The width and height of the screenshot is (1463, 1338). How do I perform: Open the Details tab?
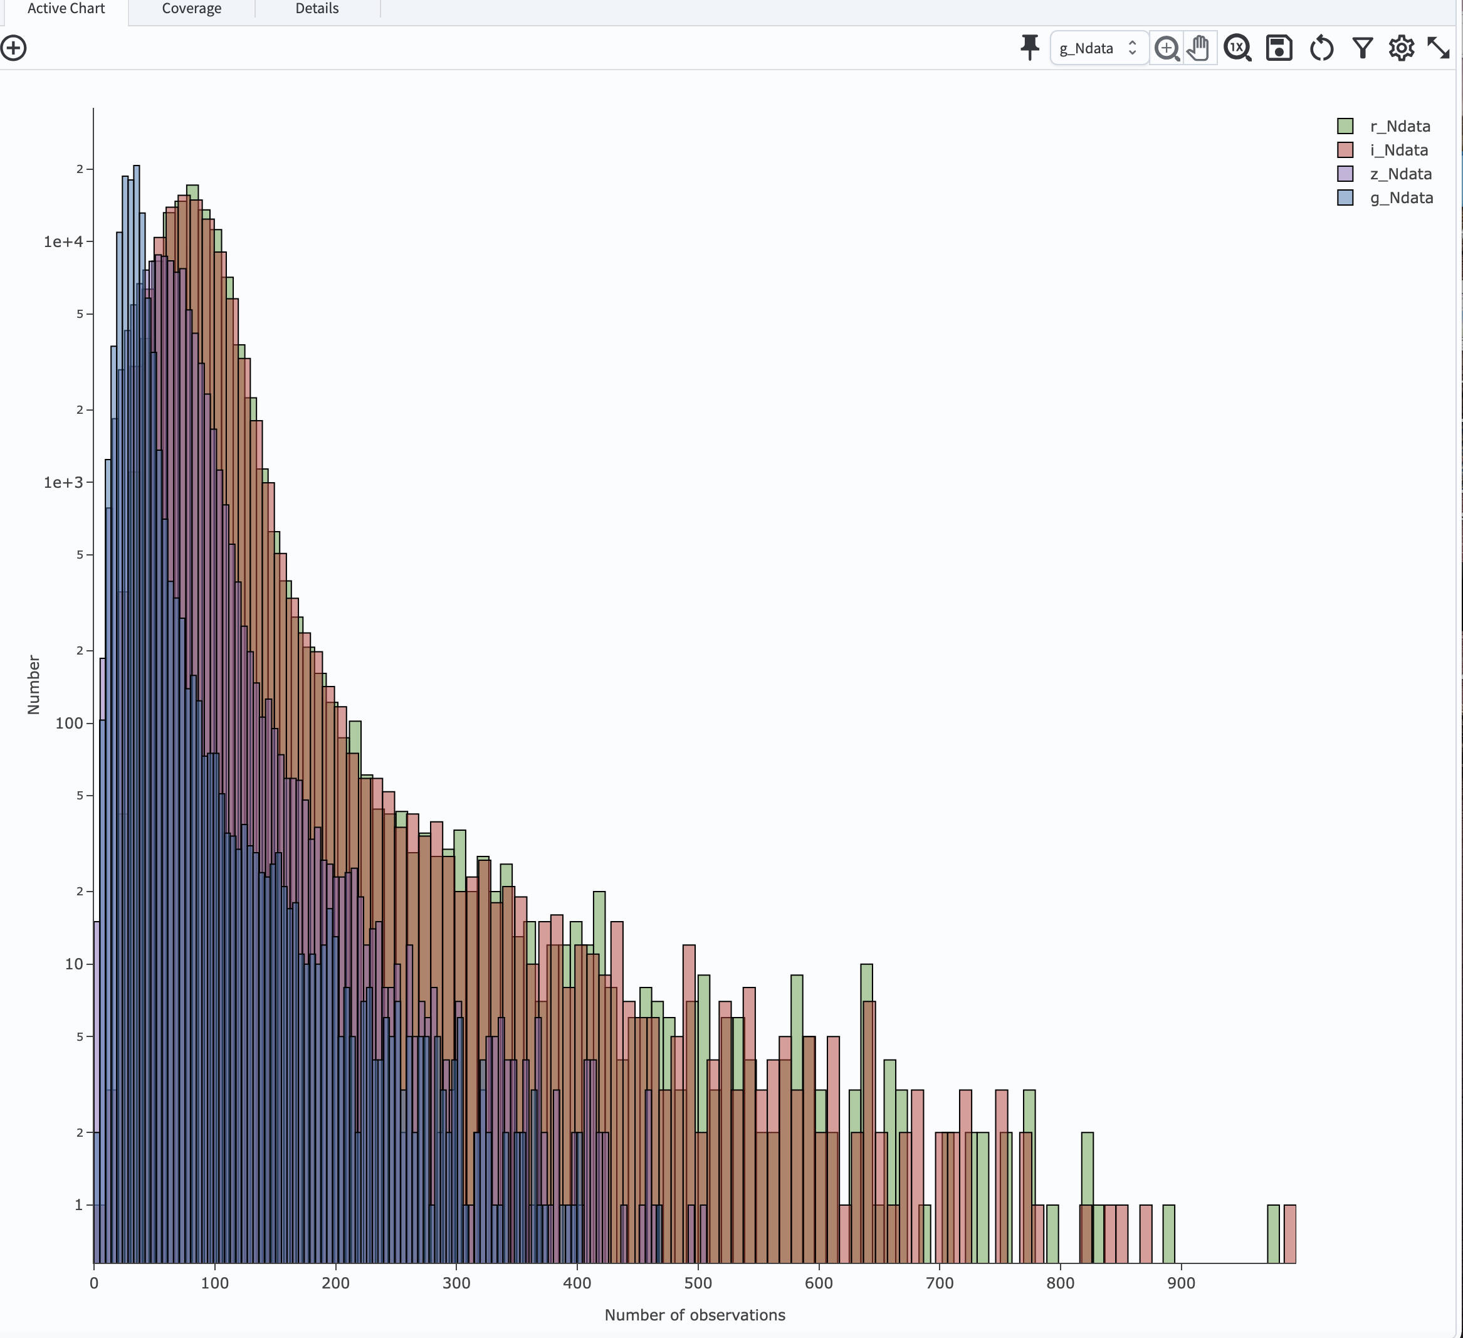[317, 9]
